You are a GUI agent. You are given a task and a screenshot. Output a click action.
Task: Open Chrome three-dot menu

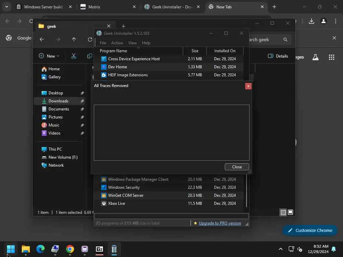pyautogui.click(x=336, y=21)
